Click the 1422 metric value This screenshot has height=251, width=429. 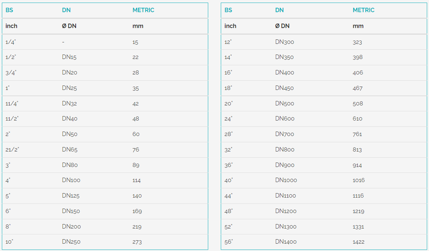click(x=358, y=242)
